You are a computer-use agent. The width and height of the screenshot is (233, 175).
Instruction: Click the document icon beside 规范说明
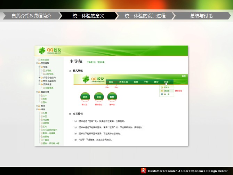point(39,60)
